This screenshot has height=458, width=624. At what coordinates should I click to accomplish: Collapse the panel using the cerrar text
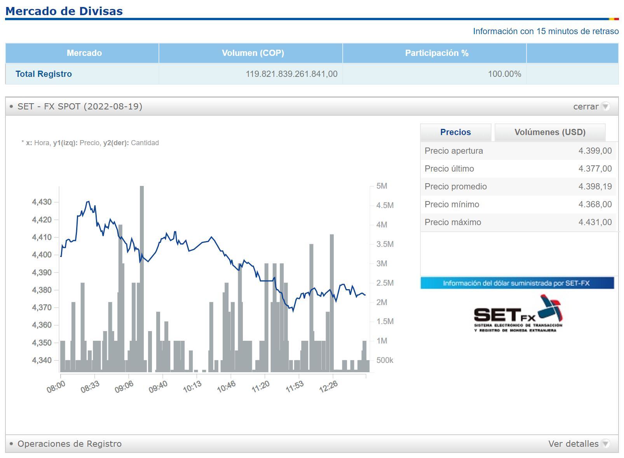tap(586, 106)
